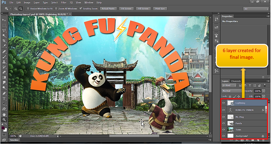Expand KUNG FU PANDA layer effects arrow
The image size is (271, 144).
pyautogui.click(x=266, y=110)
